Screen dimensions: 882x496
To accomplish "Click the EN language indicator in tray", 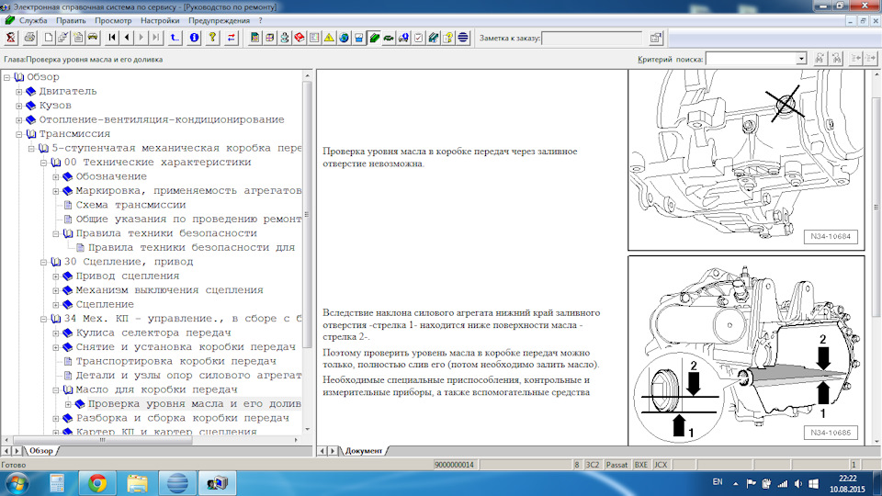I will pyautogui.click(x=718, y=482).
